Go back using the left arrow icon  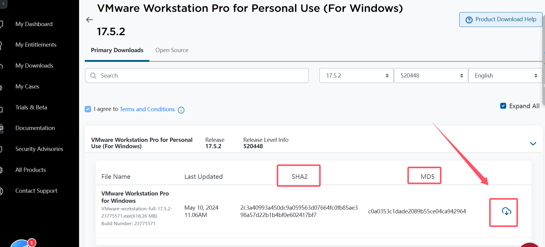pos(89,20)
